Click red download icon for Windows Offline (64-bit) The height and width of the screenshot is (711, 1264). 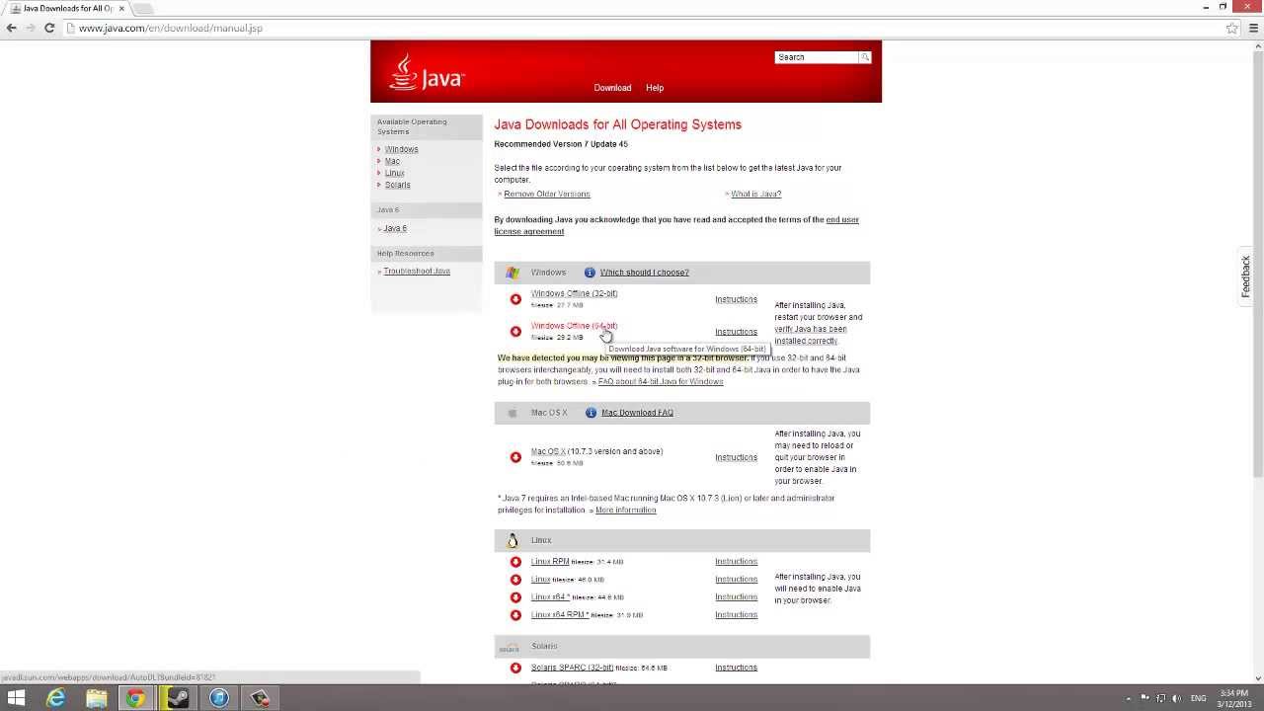515,332
